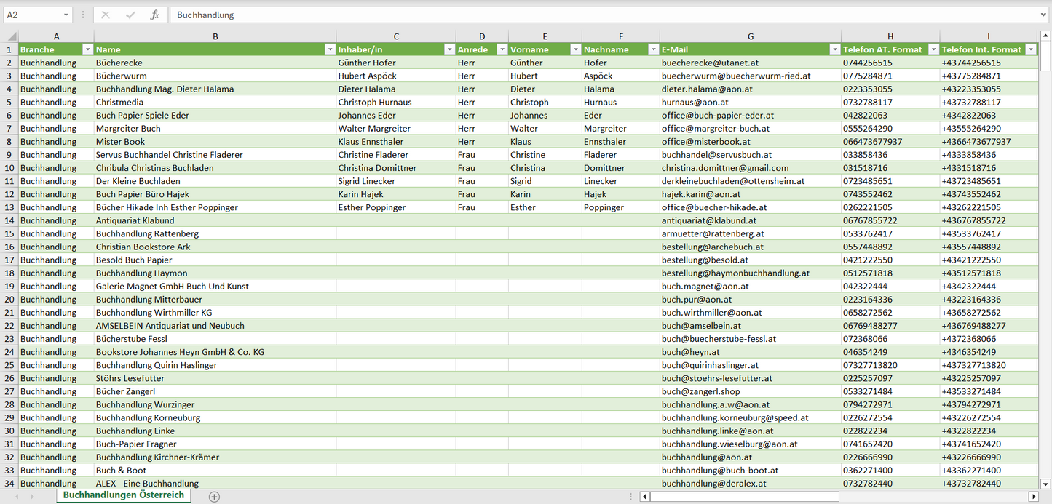Click the horizontal scrollbar thumb

tap(744, 496)
